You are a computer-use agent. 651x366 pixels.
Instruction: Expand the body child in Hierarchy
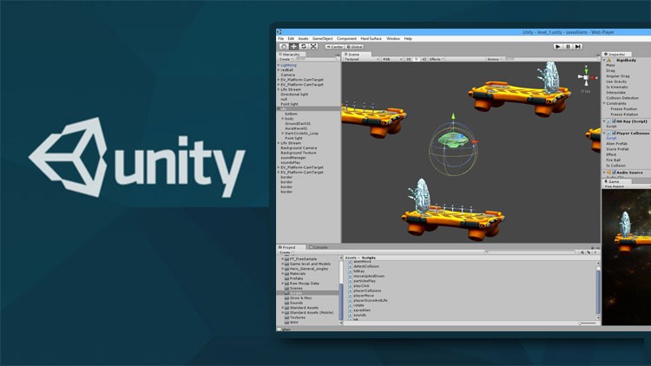click(283, 119)
